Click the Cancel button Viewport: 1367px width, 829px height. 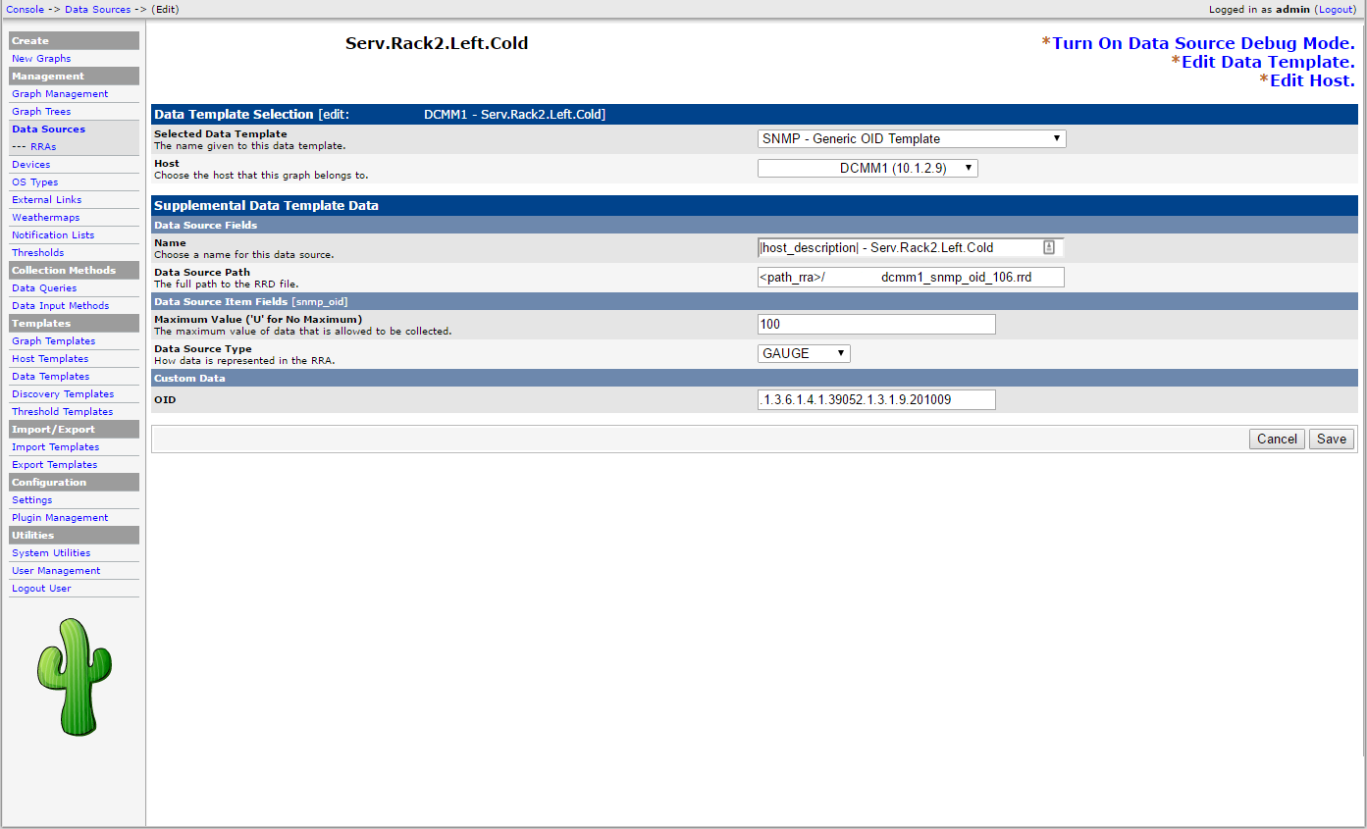(1277, 439)
